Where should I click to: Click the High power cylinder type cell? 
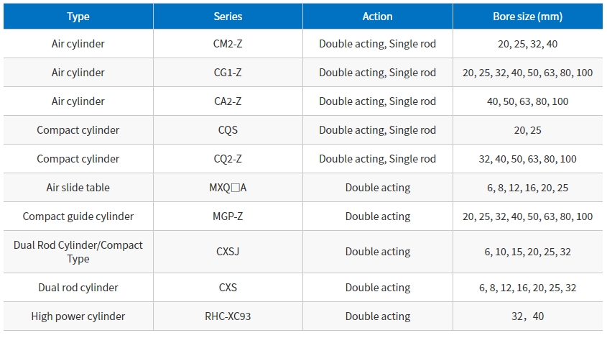click(x=78, y=316)
